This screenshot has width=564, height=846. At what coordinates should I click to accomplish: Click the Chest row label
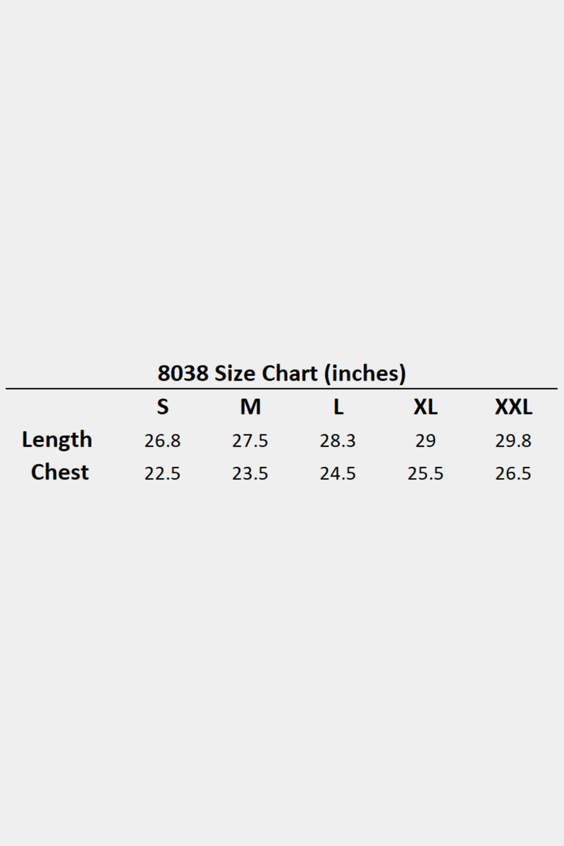click(60, 472)
